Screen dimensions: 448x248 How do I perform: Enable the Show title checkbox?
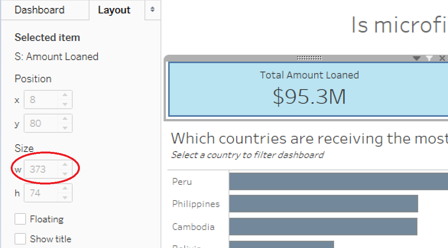(20, 238)
